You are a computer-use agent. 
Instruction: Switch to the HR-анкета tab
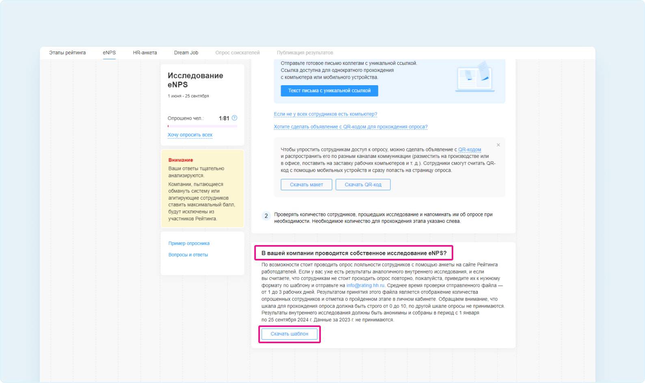(145, 53)
